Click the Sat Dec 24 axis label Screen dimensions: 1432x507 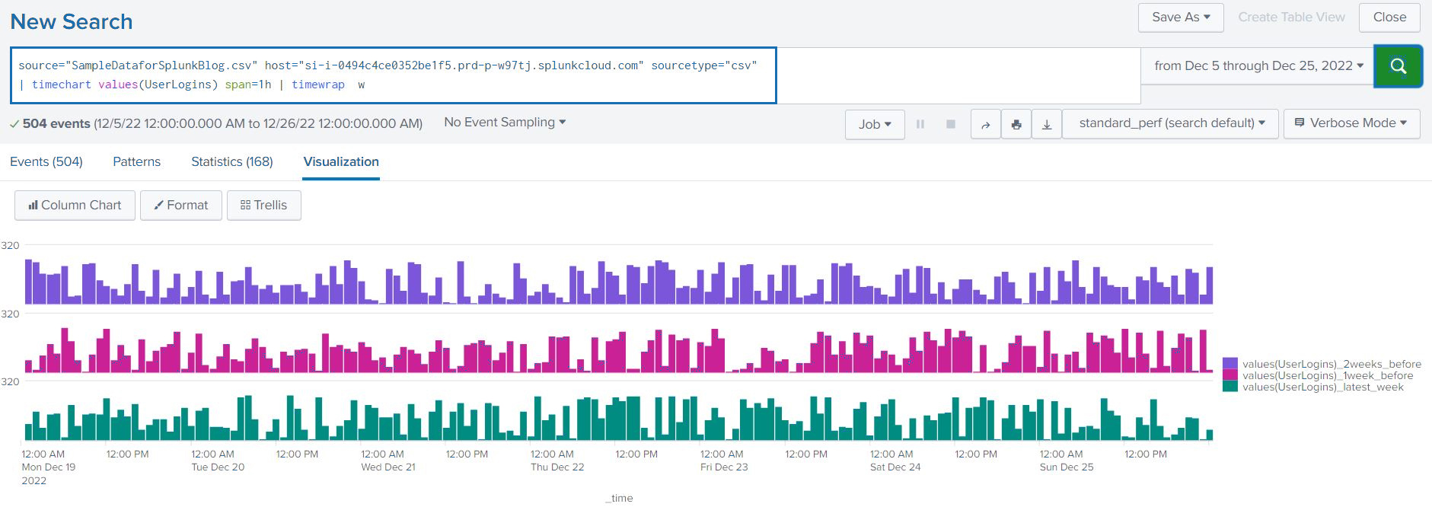click(895, 467)
